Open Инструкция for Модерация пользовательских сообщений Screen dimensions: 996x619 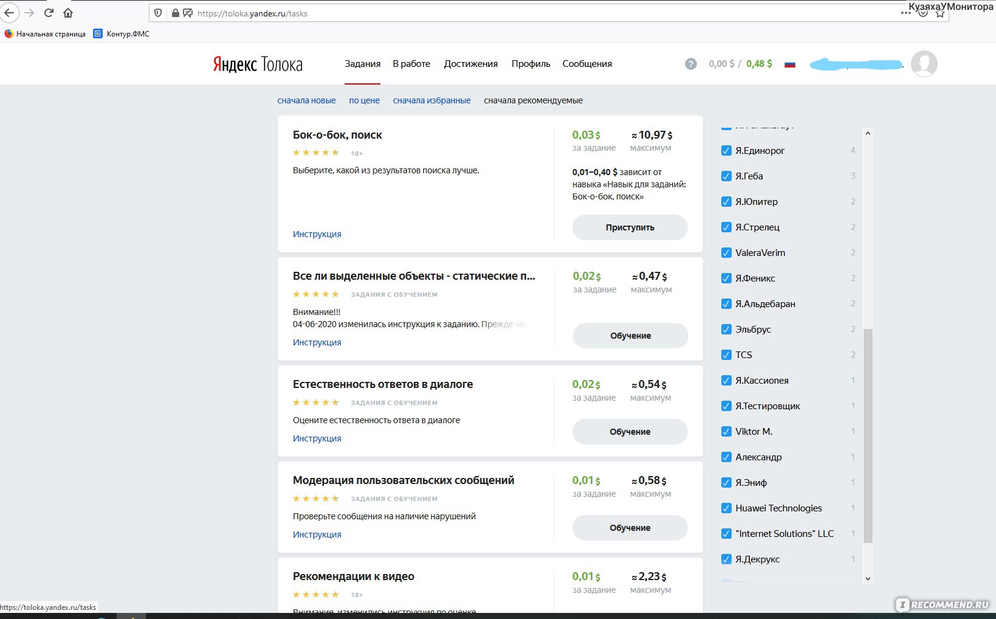click(317, 534)
